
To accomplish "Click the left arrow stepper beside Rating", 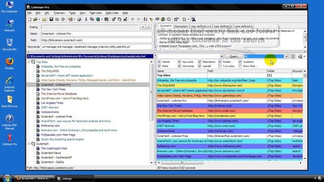I will click(143, 27).
